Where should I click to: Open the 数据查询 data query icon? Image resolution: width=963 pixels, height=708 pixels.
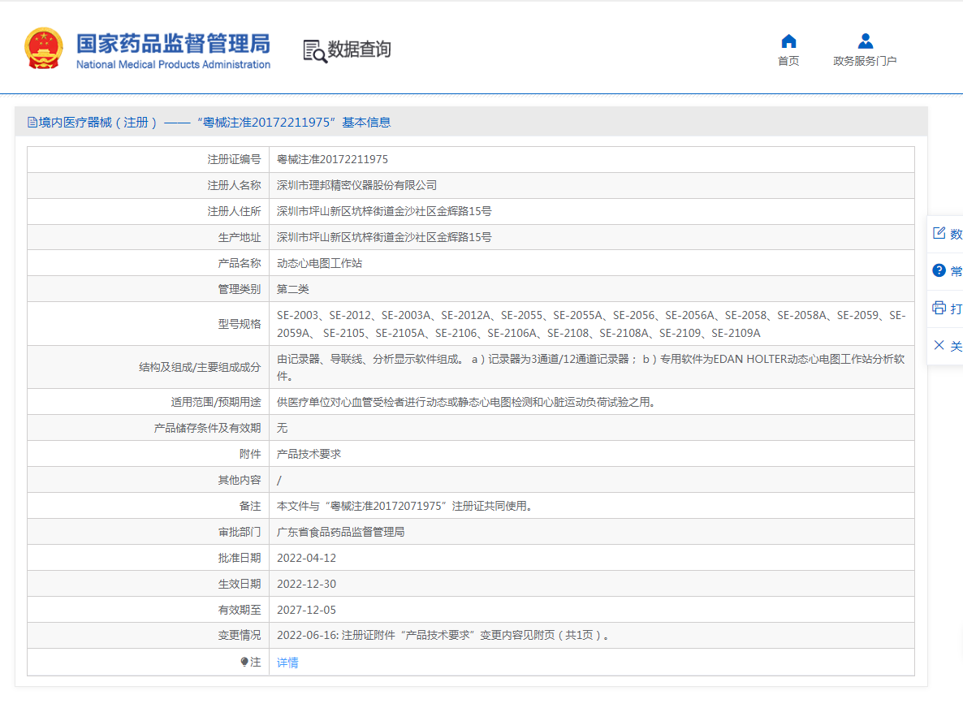(x=315, y=51)
